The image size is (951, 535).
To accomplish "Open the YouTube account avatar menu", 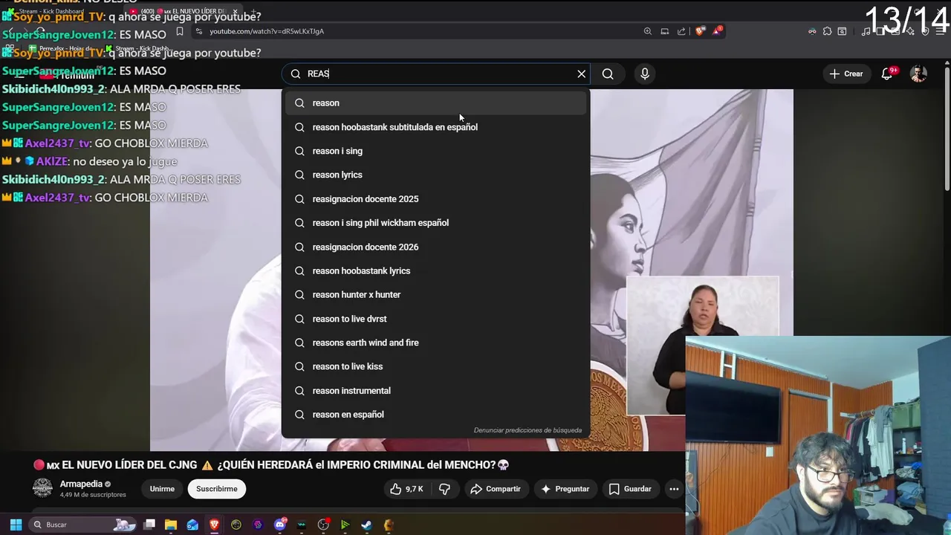I will (x=919, y=74).
